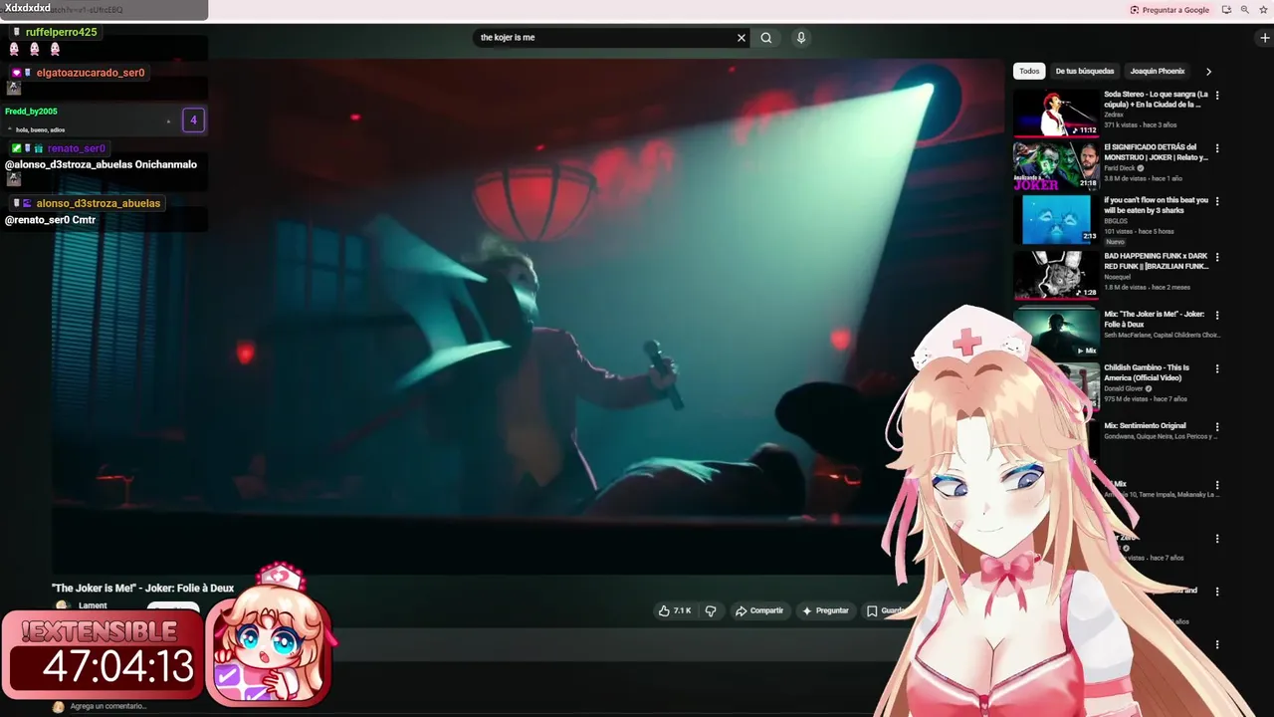Open options menu for Mix Sentimiento Original
Viewport: 1274px width, 717px height.
click(1216, 426)
